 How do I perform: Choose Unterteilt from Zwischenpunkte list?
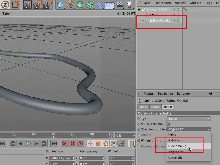pos(188,158)
